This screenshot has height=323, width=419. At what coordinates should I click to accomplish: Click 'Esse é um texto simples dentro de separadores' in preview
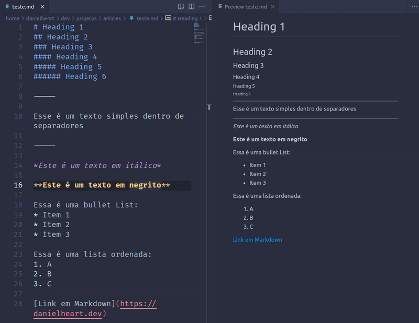(x=294, y=109)
